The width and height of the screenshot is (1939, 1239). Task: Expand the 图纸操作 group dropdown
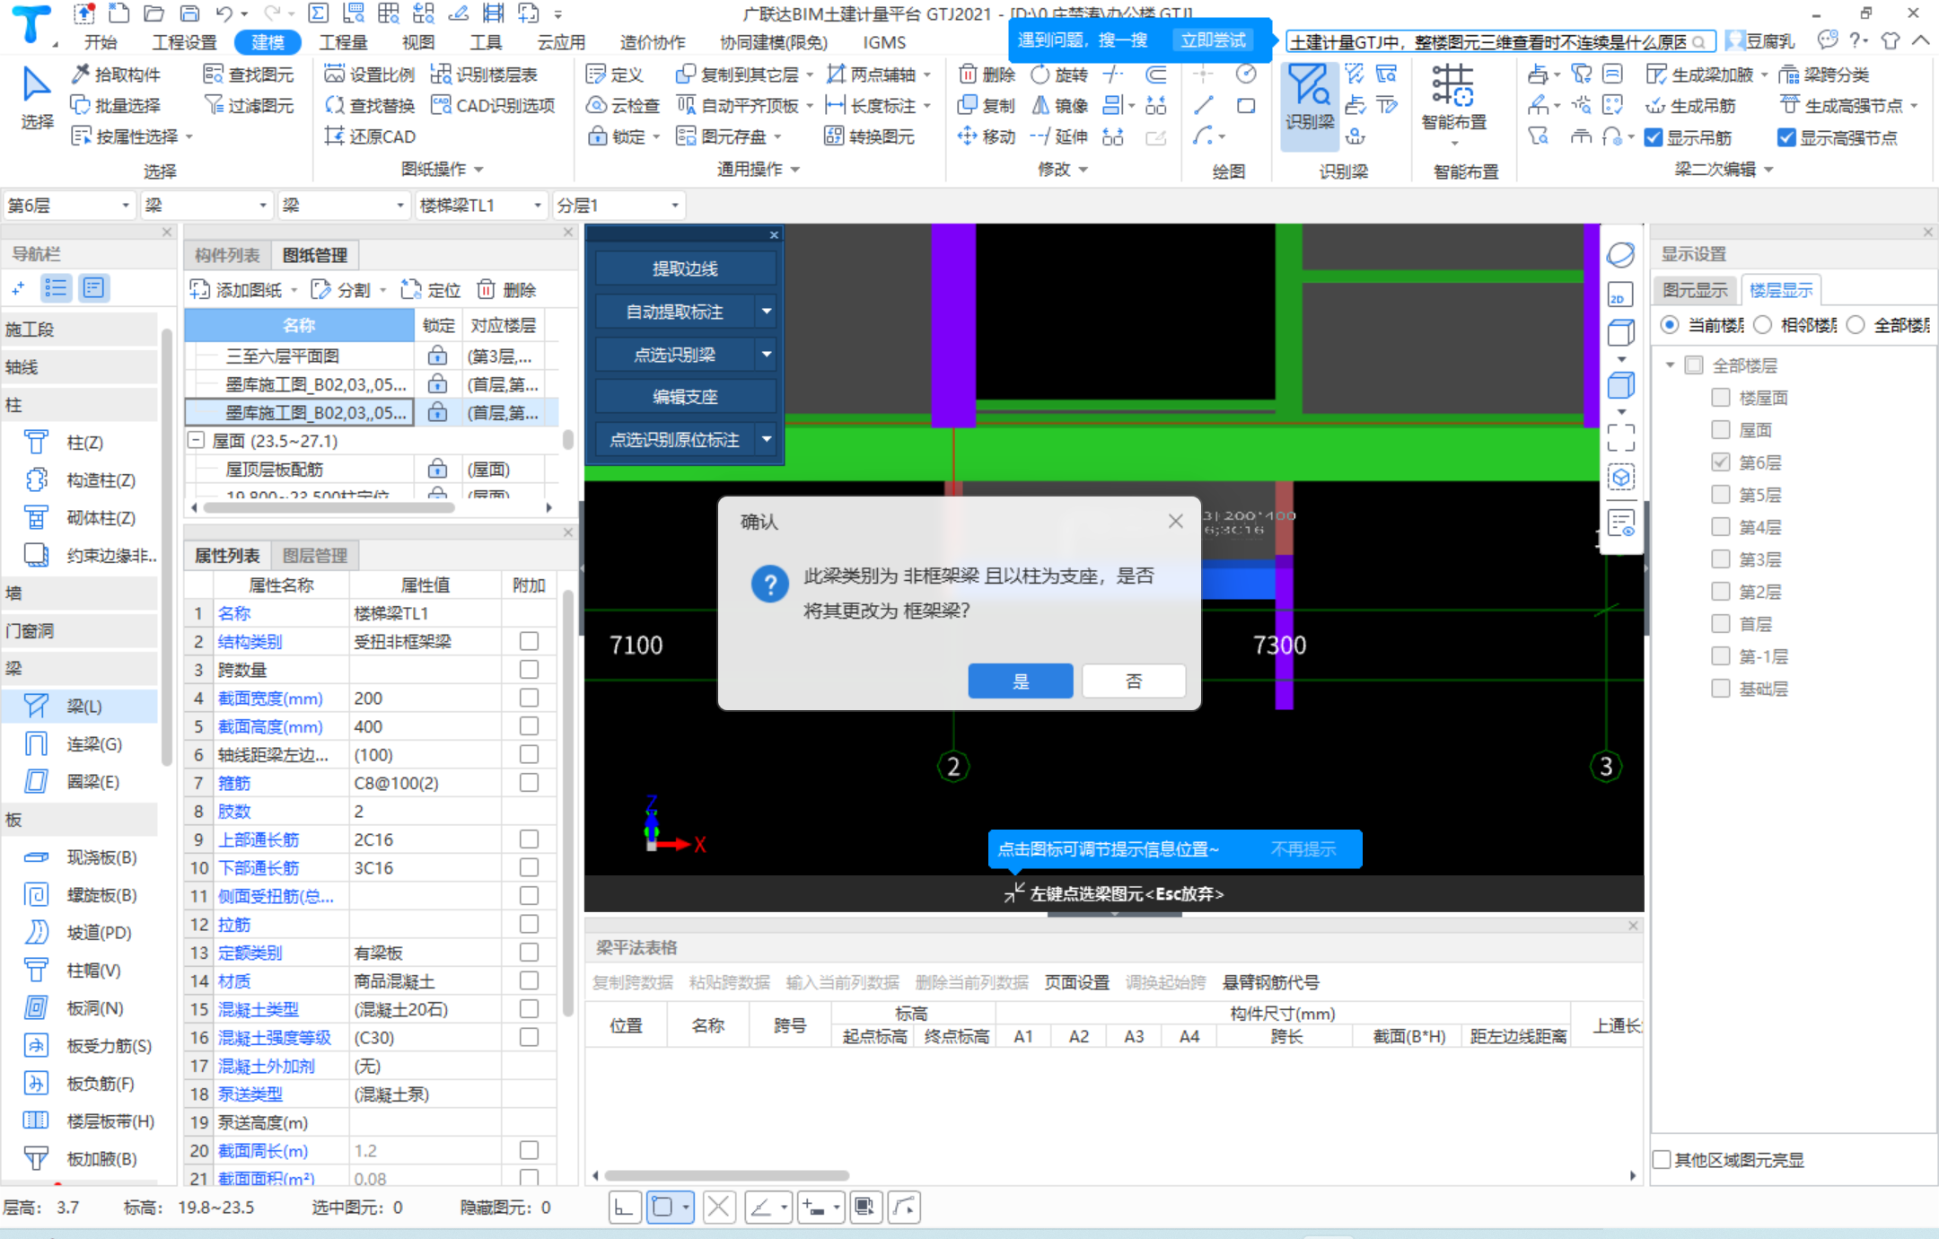click(478, 170)
